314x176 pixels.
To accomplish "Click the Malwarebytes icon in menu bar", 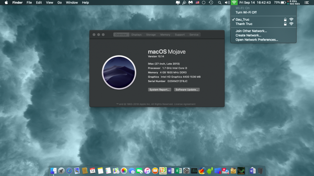I will click(191, 3).
